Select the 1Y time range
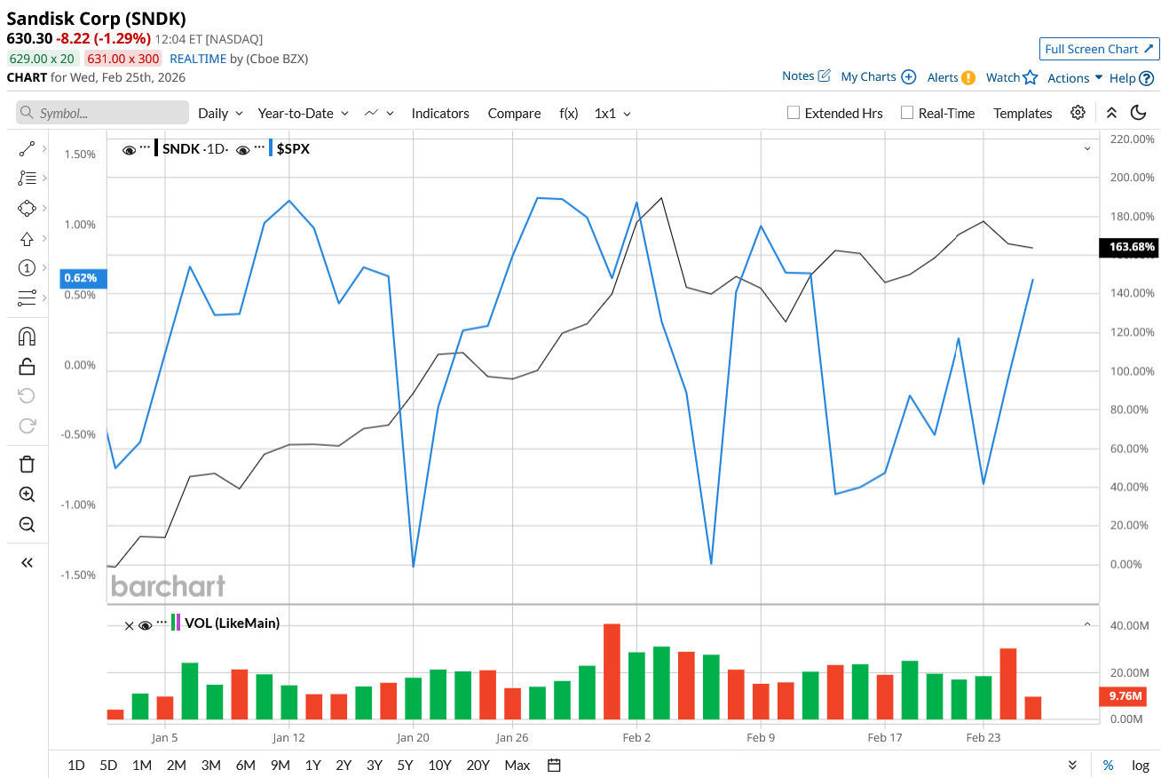 click(x=312, y=765)
